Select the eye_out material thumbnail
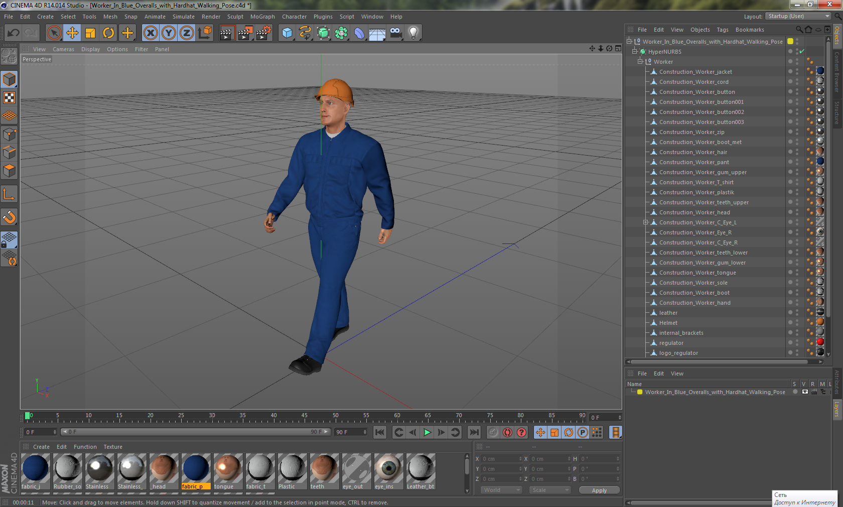Viewport: 843px width, 507px height. (x=357, y=471)
